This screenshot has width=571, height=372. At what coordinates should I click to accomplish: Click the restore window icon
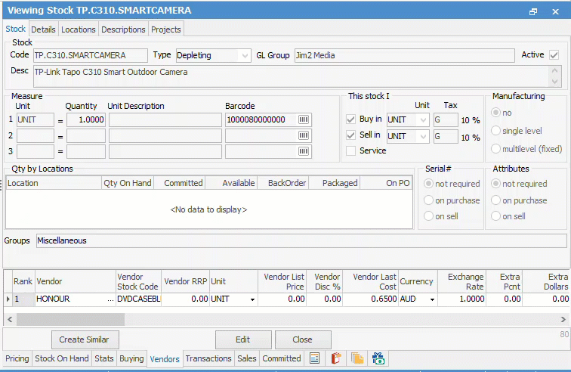tap(533, 11)
